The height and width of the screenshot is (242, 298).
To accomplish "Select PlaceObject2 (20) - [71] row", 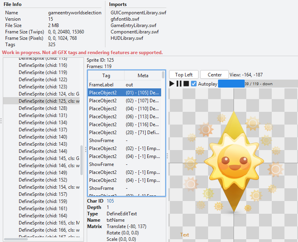I will coord(125,133).
